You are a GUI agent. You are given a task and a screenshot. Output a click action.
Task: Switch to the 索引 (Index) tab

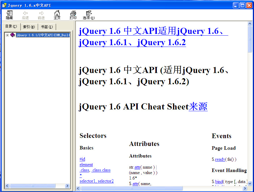[x=29, y=27]
